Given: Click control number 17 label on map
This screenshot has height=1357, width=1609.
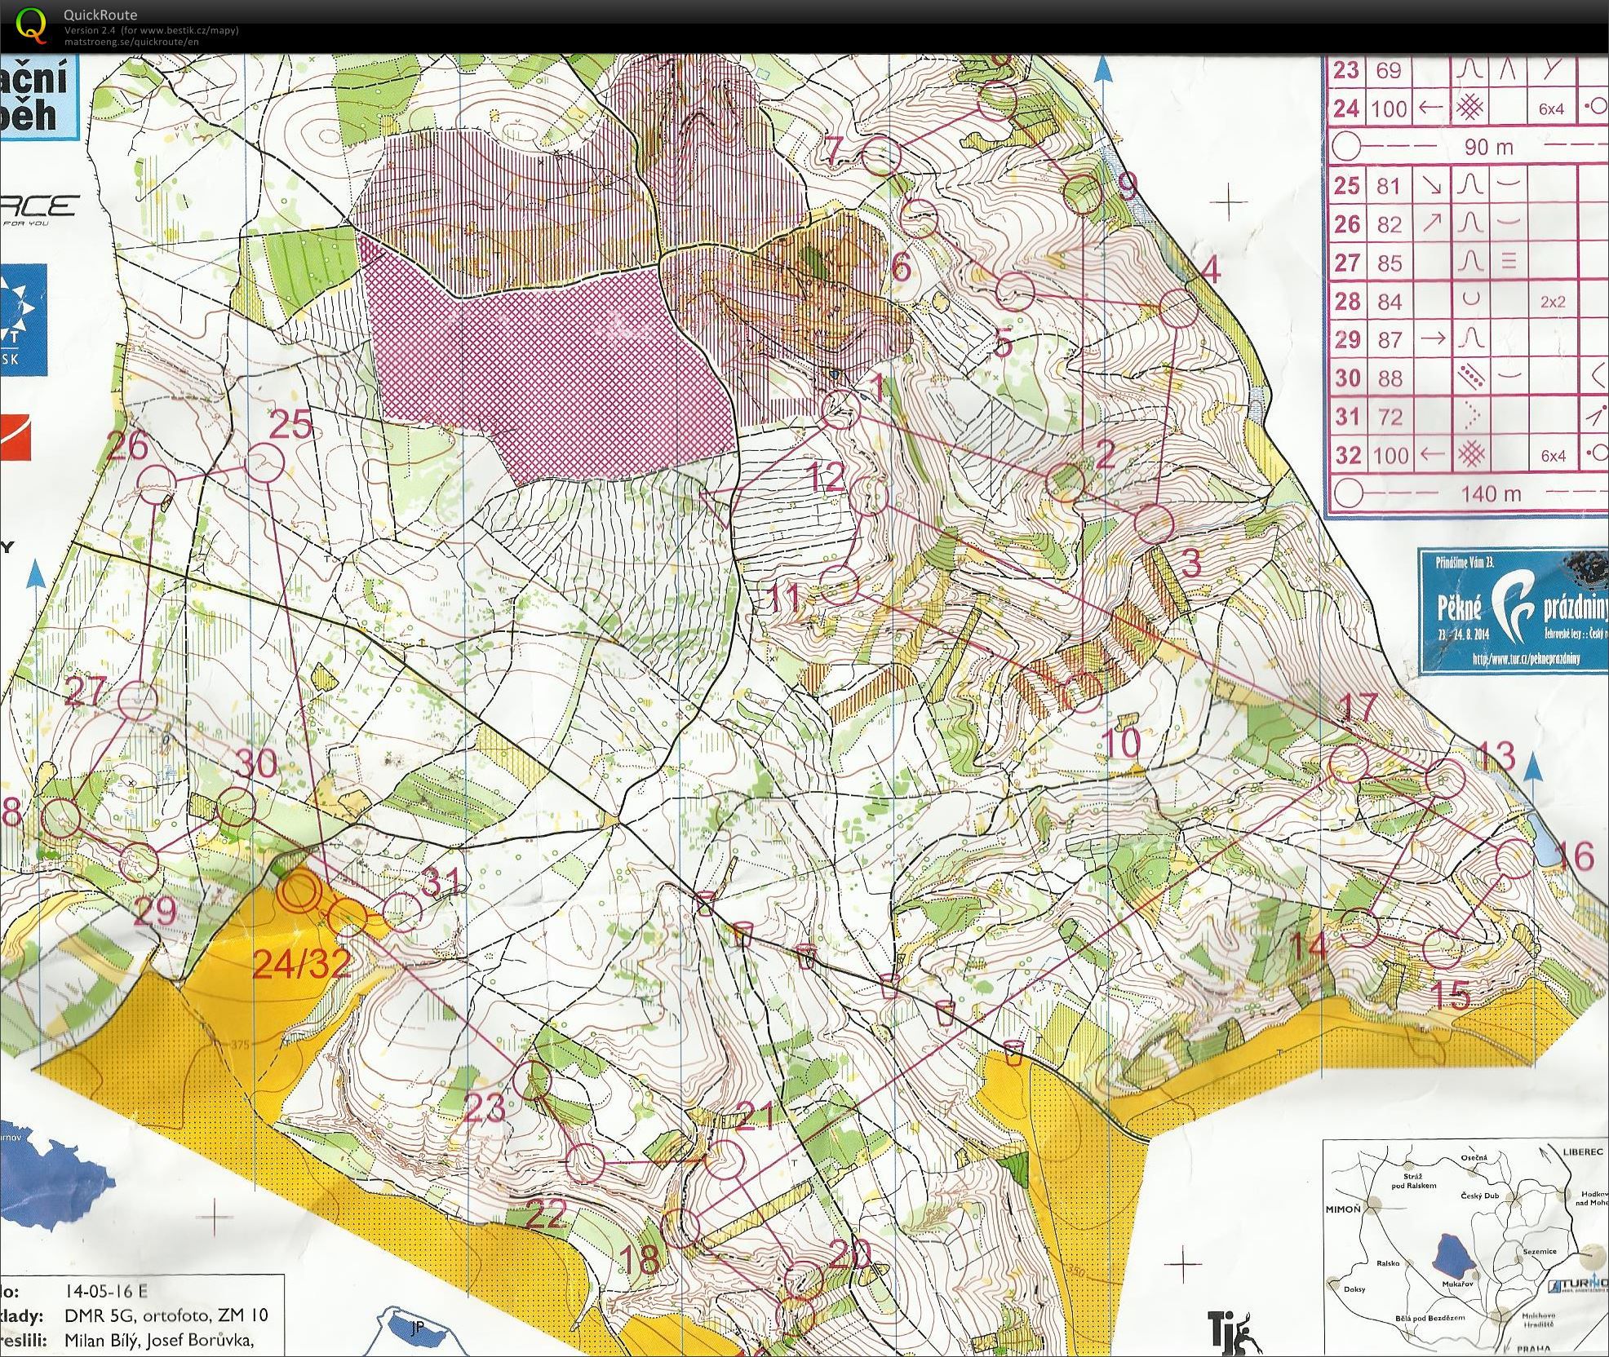Looking at the screenshot, I should tap(1358, 707).
